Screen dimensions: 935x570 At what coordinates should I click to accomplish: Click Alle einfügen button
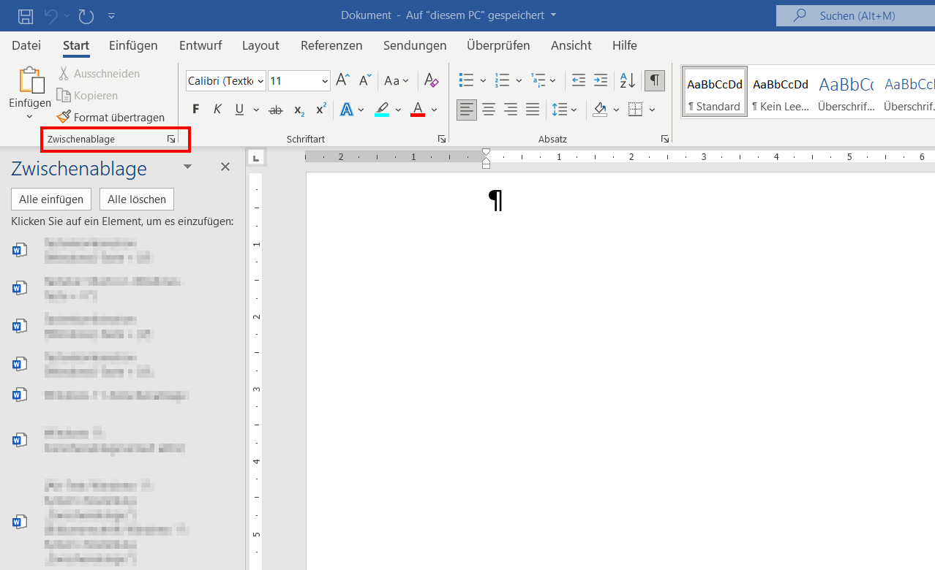(x=51, y=199)
